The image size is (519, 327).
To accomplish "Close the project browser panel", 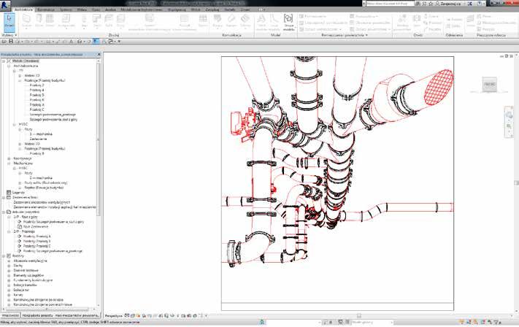I will (x=99, y=54).
